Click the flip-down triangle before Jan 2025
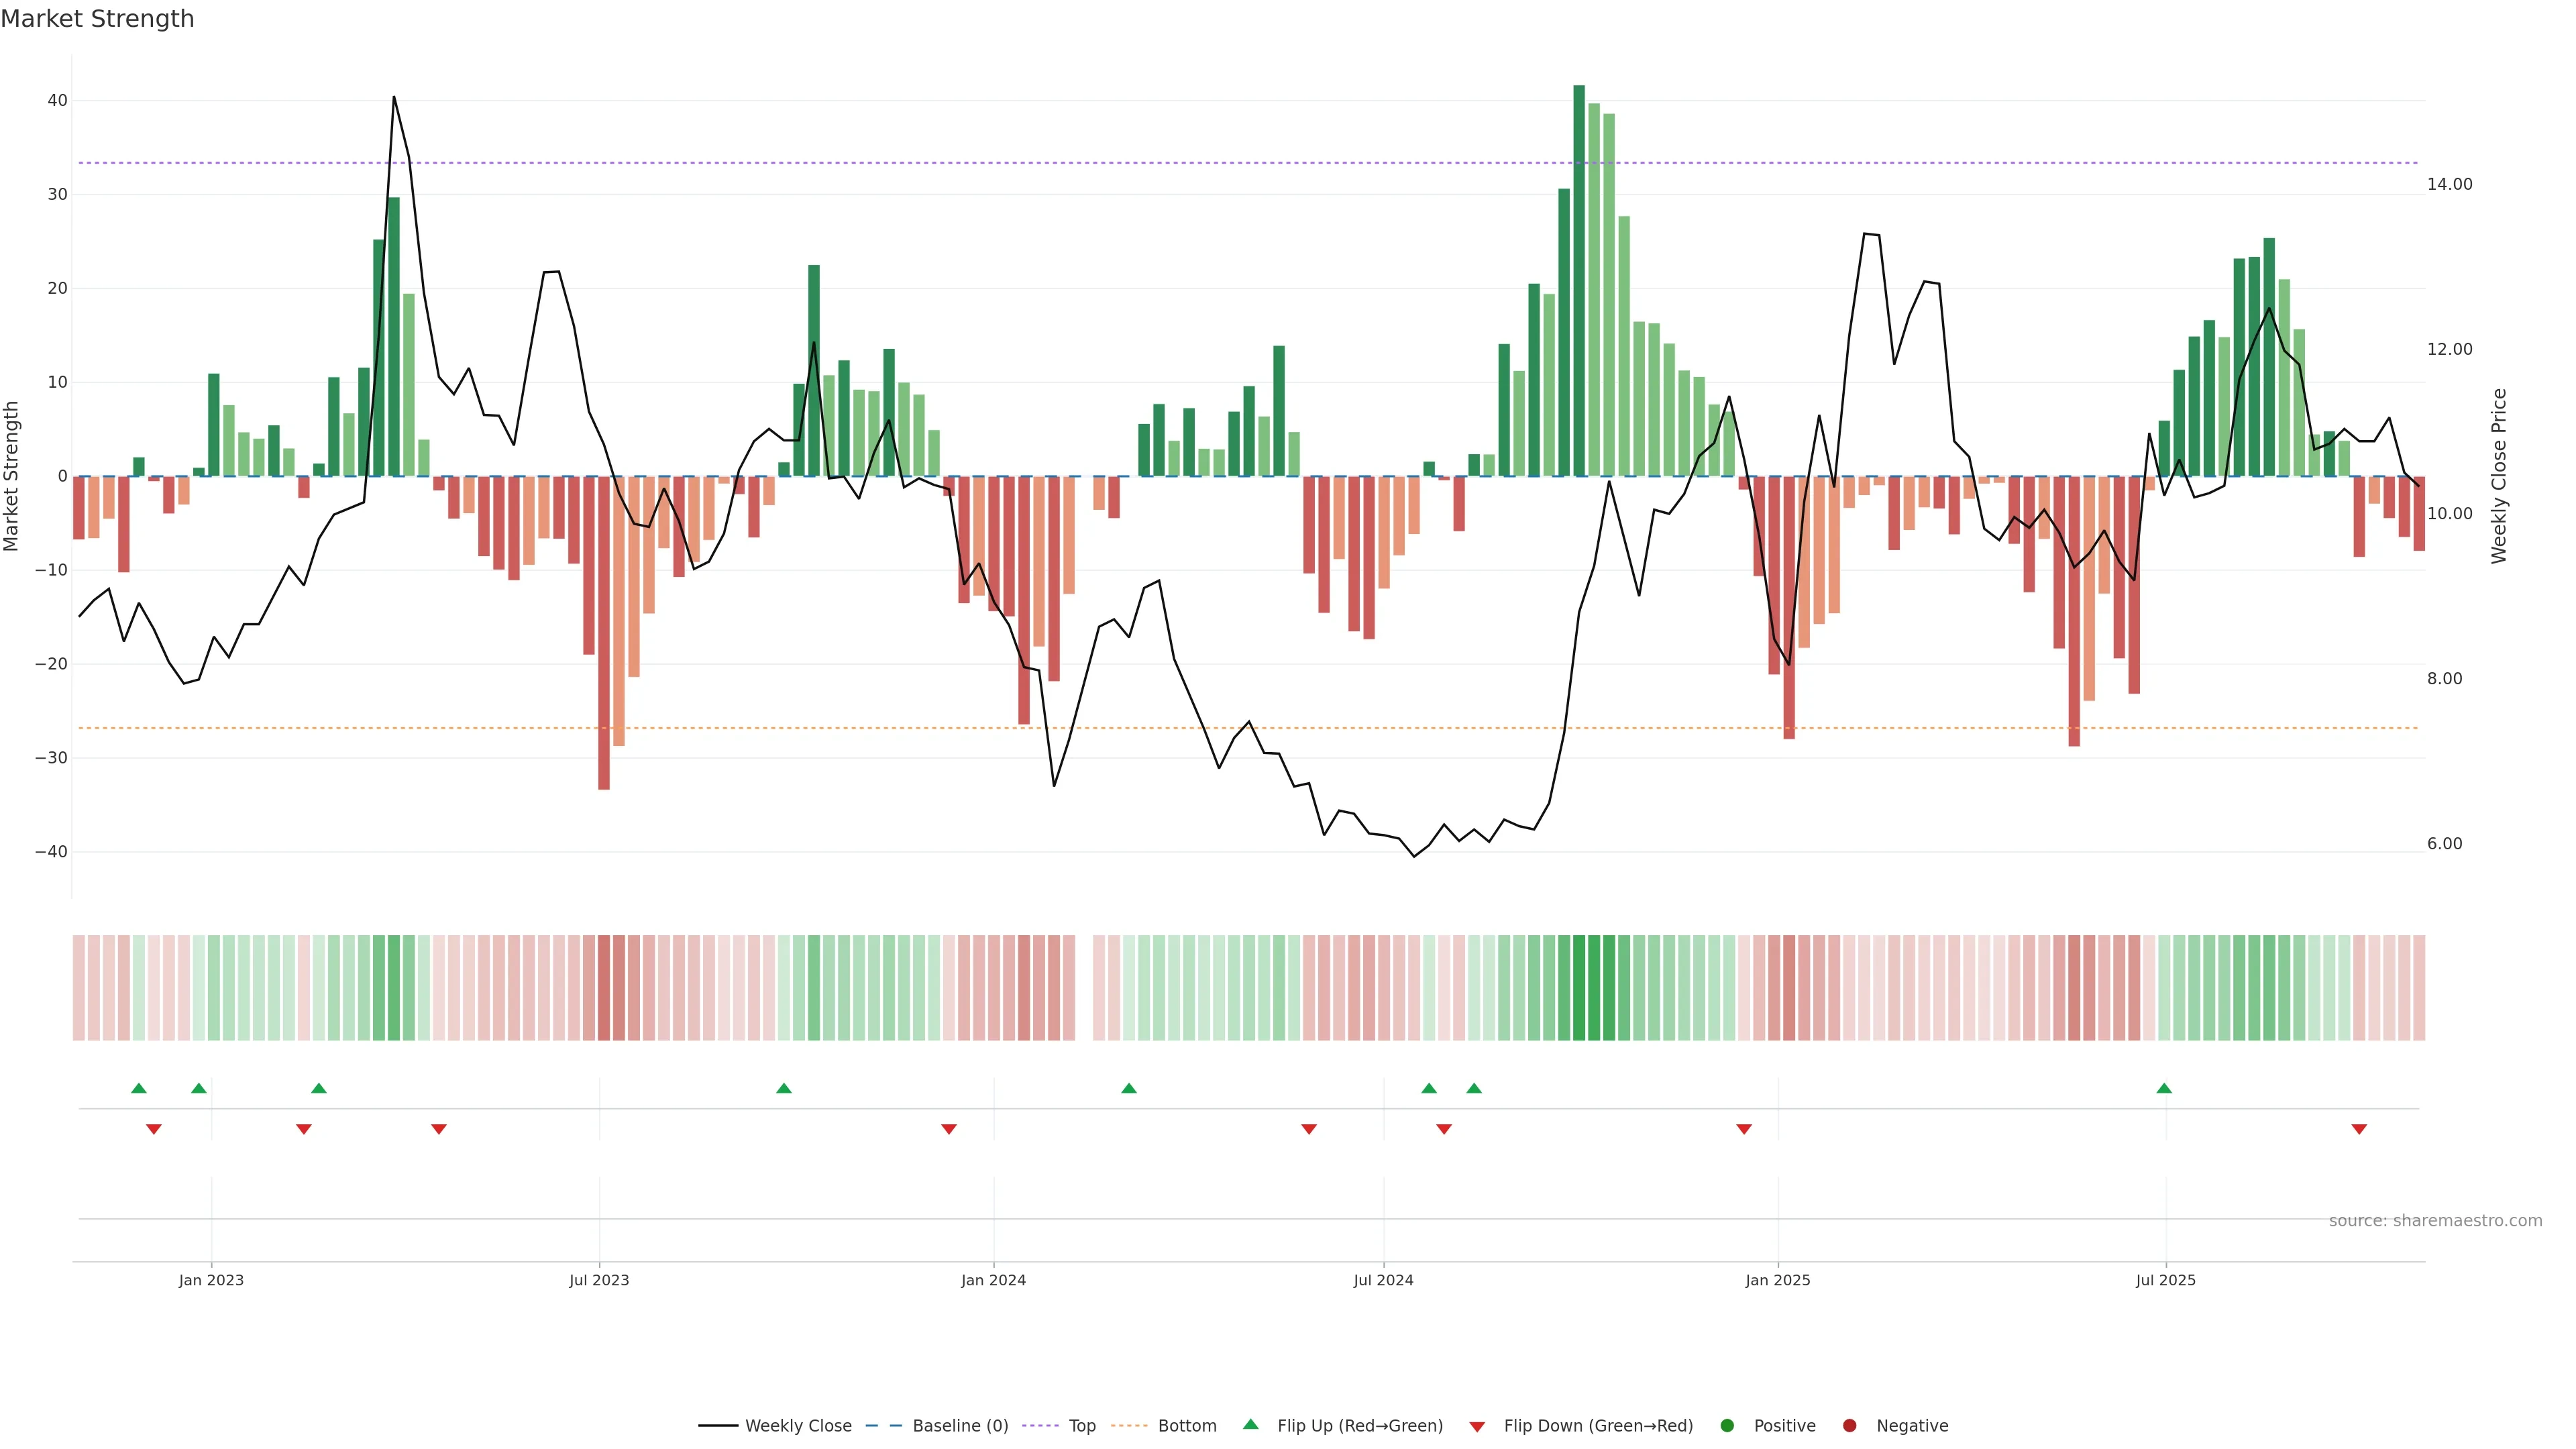Viewport: 2576px width, 1449px height. coord(1744,1129)
